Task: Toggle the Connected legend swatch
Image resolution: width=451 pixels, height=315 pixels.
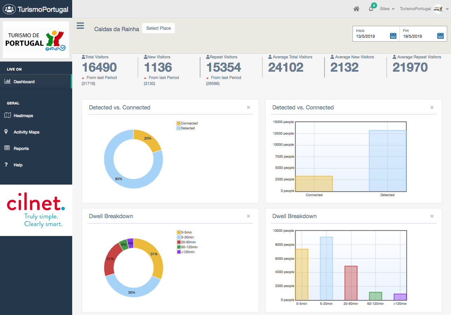Action: click(x=178, y=123)
